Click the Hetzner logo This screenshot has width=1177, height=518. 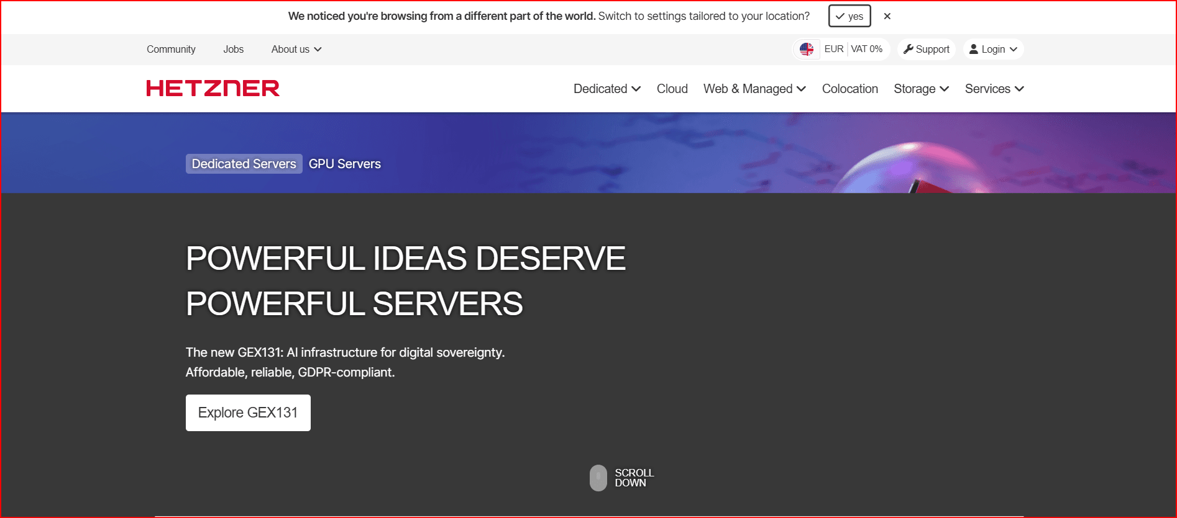click(x=213, y=88)
